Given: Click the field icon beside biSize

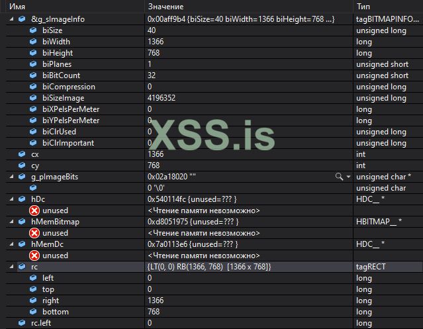Looking at the screenshot, I should point(33,30).
